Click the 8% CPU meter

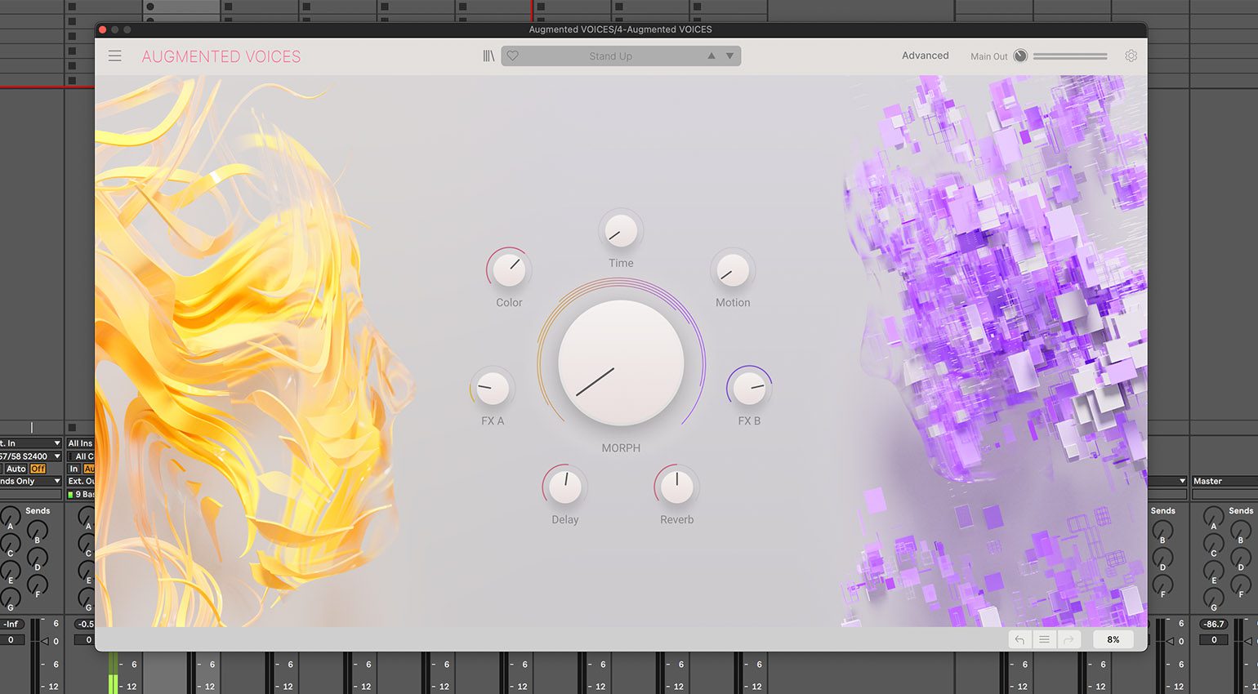pyautogui.click(x=1113, y=640)
